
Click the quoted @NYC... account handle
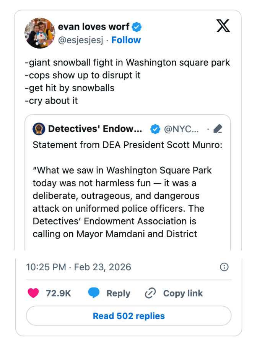click(x=181, y=129)
